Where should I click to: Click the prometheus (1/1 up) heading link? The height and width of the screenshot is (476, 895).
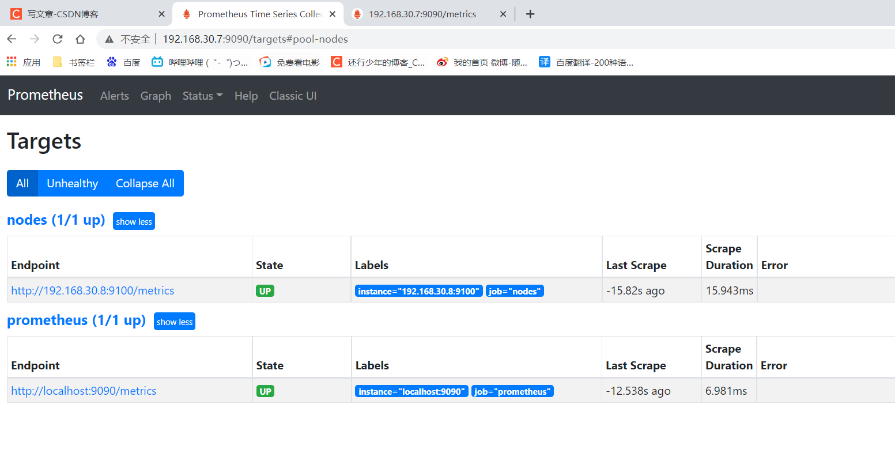tap(76, 320)
